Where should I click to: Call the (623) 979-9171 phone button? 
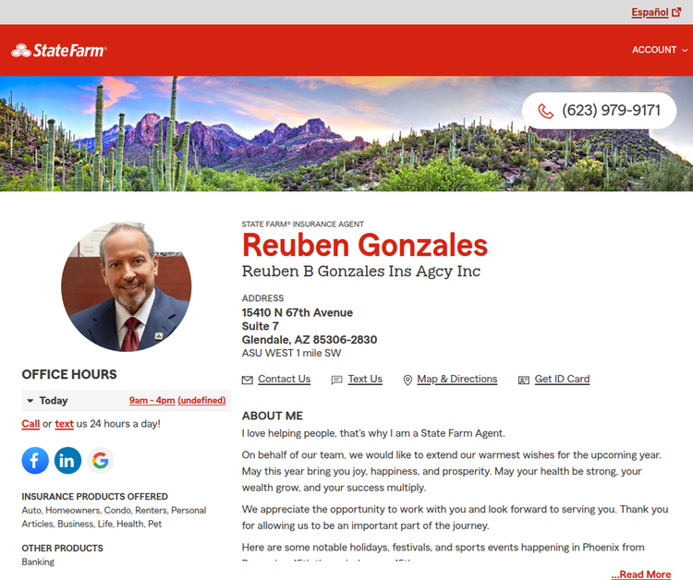(610, 111)
